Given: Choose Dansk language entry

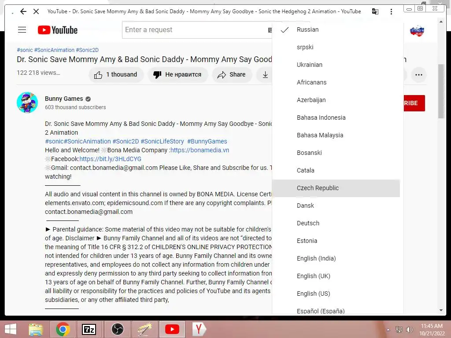Looking at the screenshot, I should [336, 206].
